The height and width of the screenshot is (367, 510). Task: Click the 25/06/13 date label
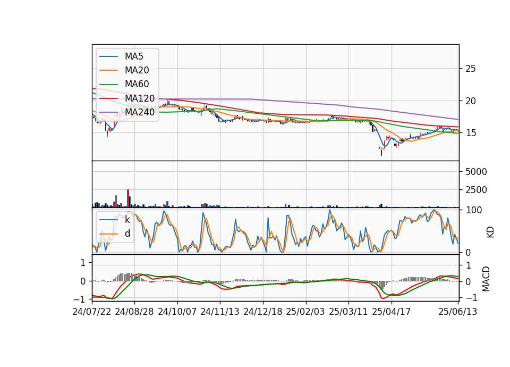457,312
